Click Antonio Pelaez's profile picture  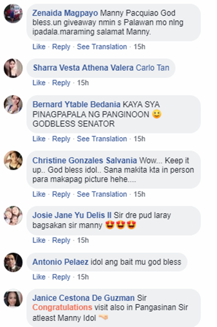coord(13,262)
